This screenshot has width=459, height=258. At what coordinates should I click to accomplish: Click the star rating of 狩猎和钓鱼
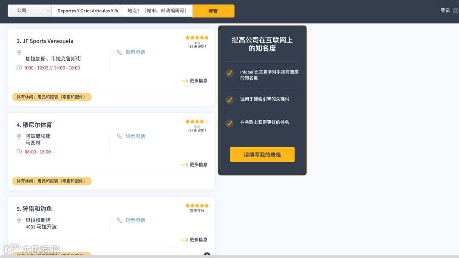click(x=197, y=206)
